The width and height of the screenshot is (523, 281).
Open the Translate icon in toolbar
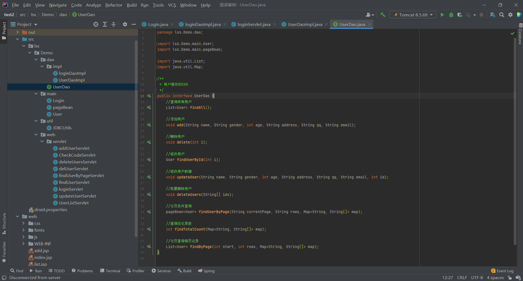click(492, 15)
